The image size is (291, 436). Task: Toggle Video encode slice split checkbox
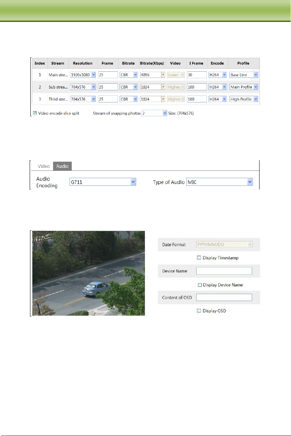click(x=35, y=113)
